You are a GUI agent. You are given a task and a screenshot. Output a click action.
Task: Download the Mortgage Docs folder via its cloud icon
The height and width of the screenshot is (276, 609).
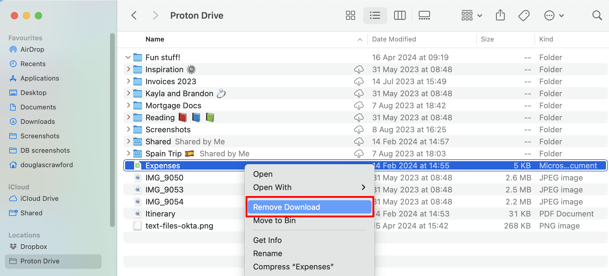tap(359, 106)
